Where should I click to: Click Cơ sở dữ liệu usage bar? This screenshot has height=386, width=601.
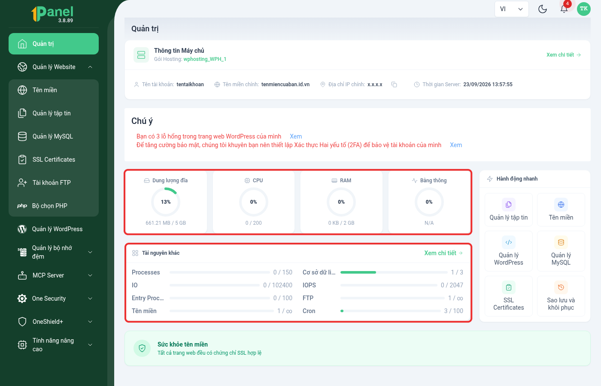[394, 272]
